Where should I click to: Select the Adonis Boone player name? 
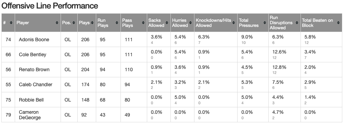(34, 40)
